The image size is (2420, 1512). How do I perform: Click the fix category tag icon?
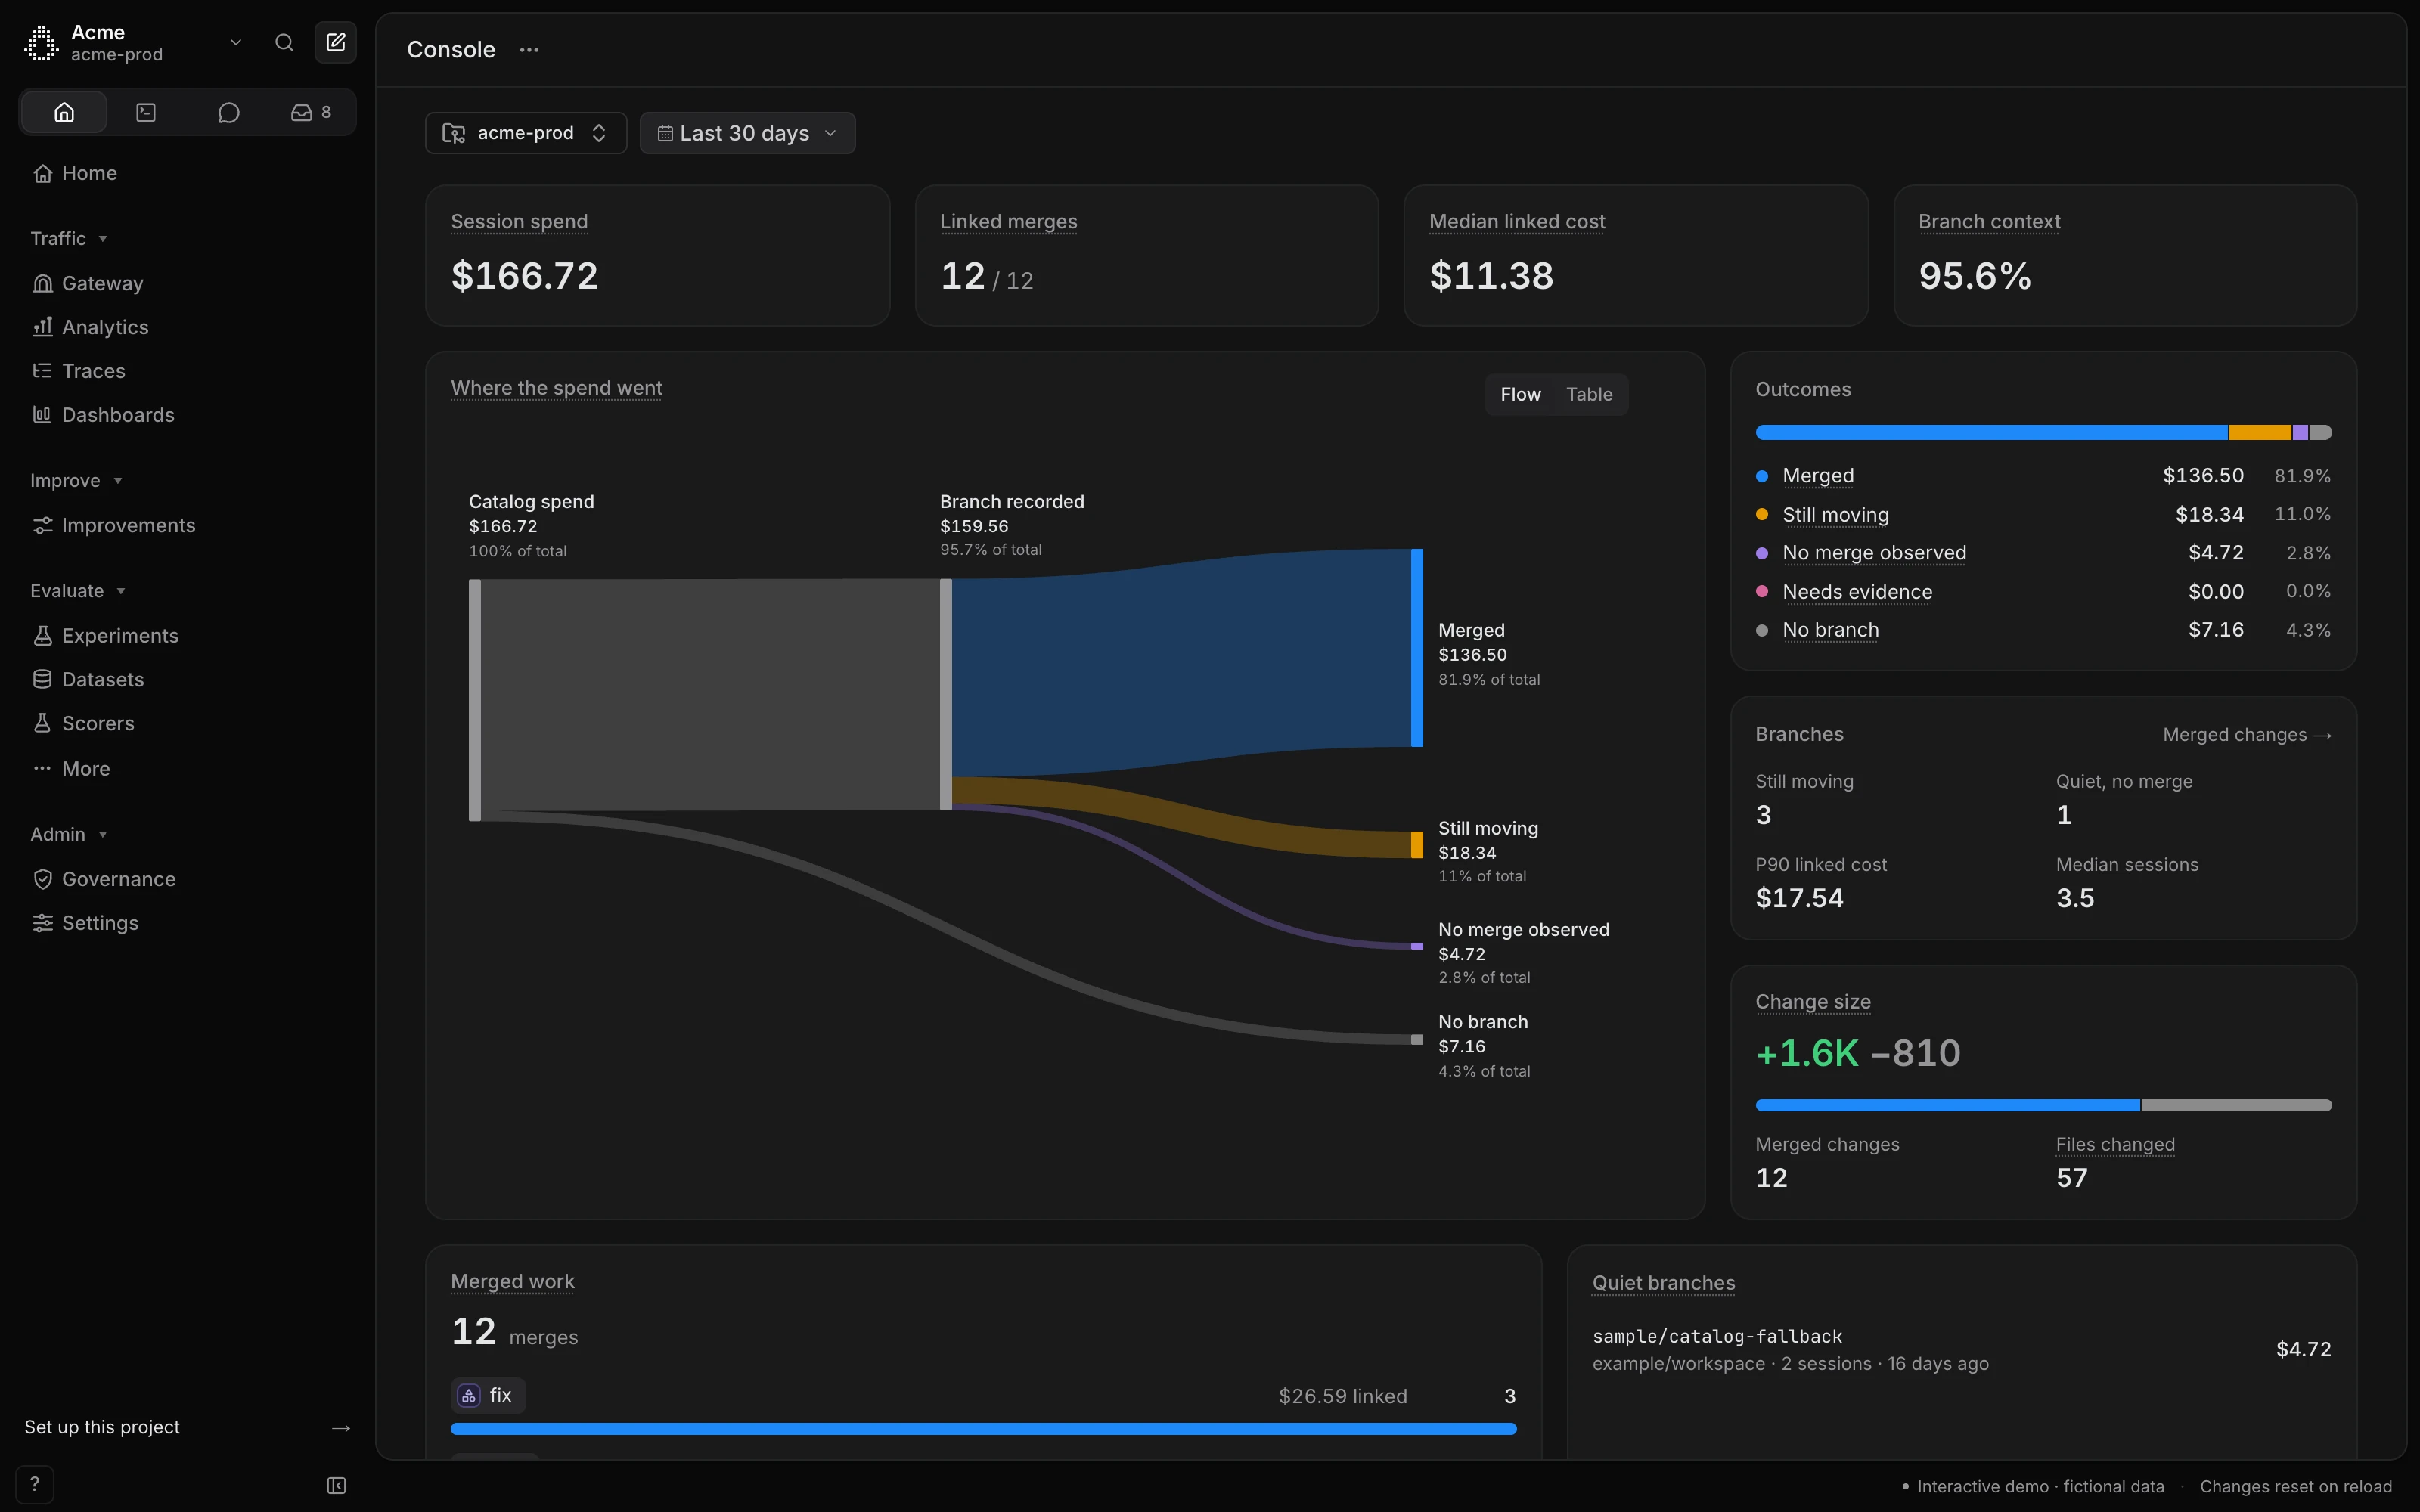tap(469, 1395)
